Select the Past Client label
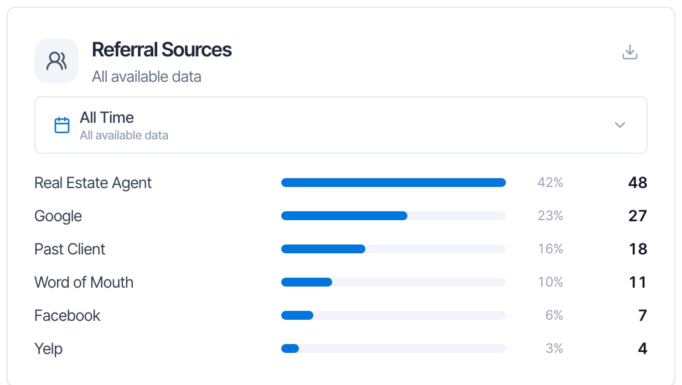Viewport: 682px width, 385px height. [70, 249]
